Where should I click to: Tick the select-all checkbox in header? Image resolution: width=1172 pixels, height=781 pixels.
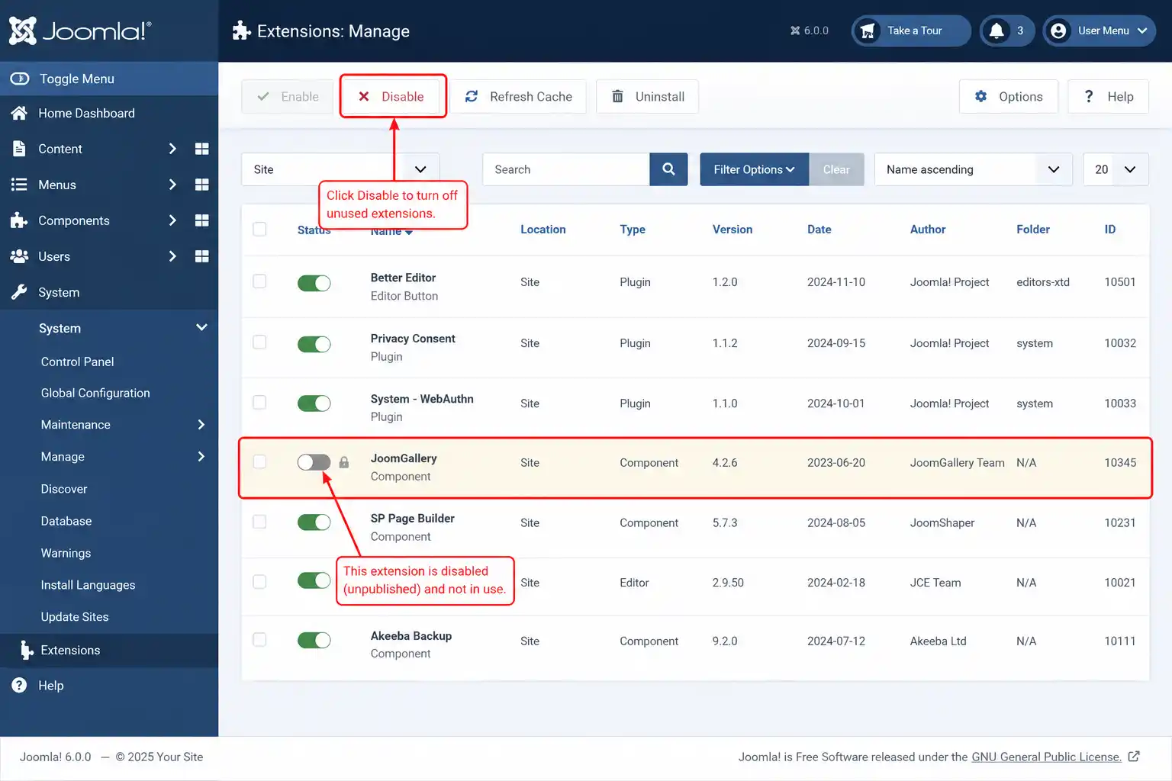pos(259,229)
